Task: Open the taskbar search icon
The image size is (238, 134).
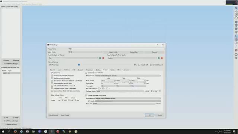Action: tap(9, 131)
